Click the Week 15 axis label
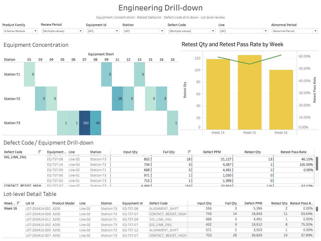Viewport: 321px width, 241px height. point(249,133)
